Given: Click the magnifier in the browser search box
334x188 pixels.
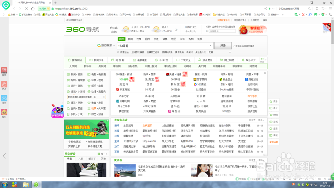Looking at the screenshot, I should tap(309, 9).
